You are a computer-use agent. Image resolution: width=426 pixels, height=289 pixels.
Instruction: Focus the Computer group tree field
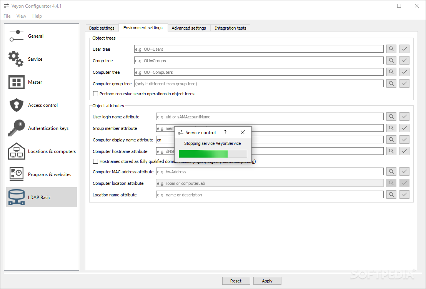coord(259,84)
